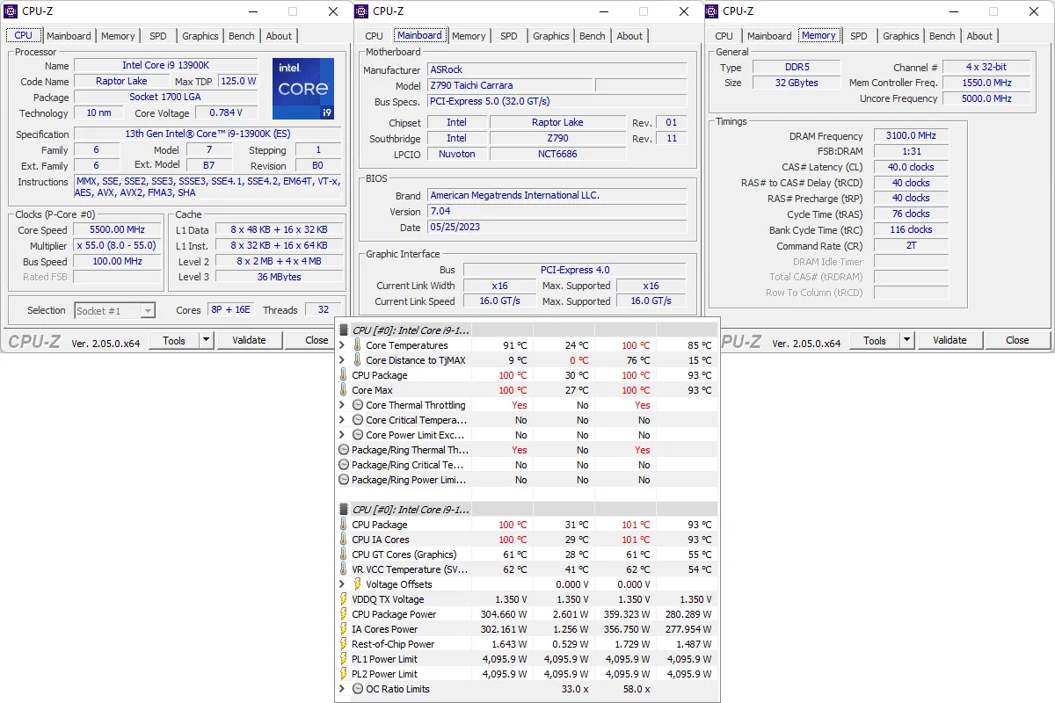This screenshot has height=703, width=1055.
Task: Click CPU-Z app icon in Memory window title bar
Action: point(712,11)
